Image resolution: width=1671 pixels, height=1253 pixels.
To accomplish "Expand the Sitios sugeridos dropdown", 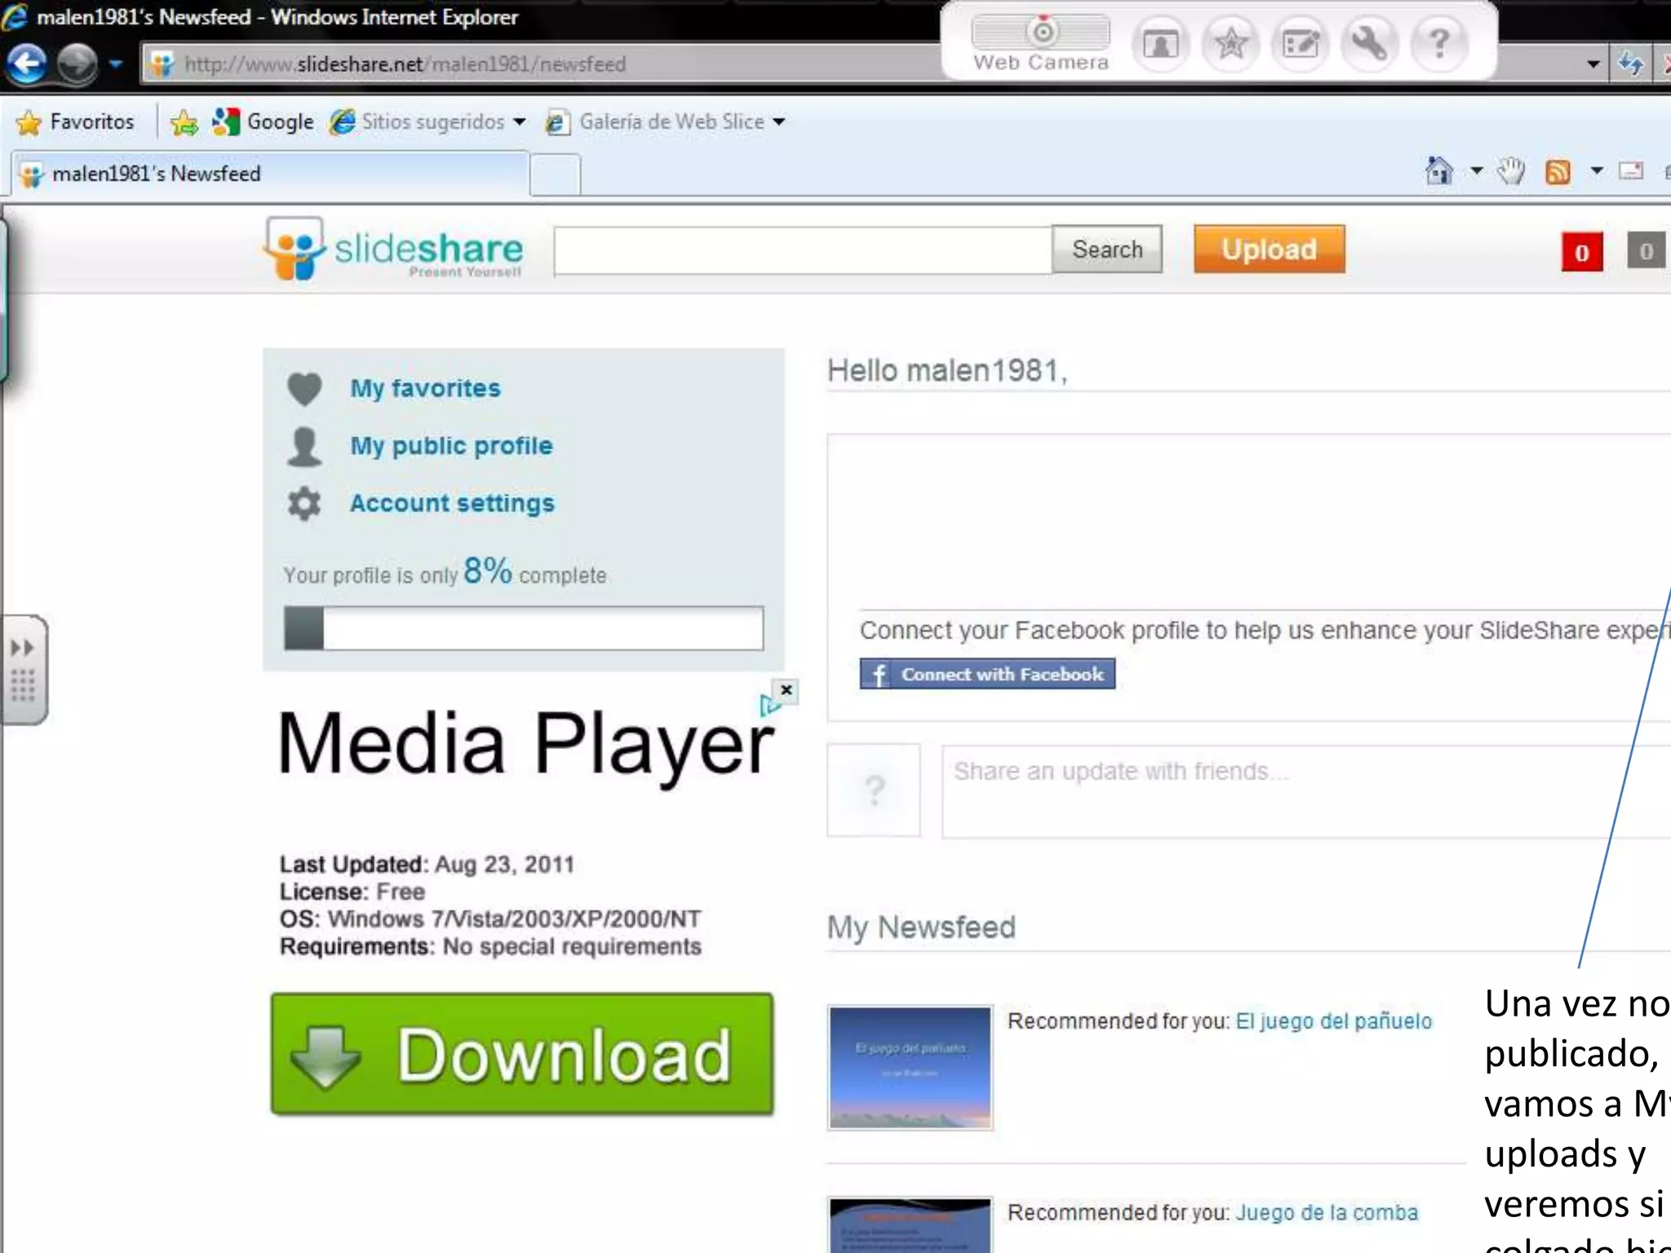I will (x=520, y=122).
